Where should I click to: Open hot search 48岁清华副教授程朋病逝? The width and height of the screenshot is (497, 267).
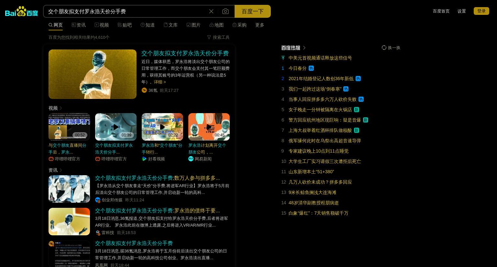pos(314,203)
